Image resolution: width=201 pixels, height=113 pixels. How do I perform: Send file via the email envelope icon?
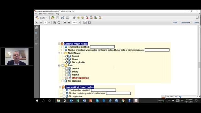tap(68, 18)
